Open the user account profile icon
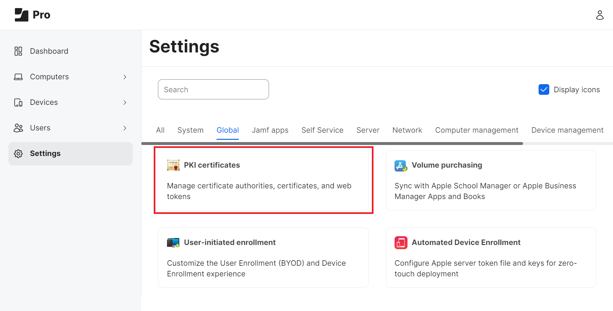613x311 pixels. click(599, 15)
